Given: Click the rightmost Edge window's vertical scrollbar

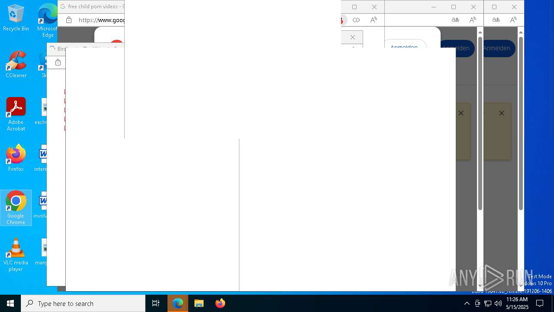Looking at the screenshot, I should point(521,123).
